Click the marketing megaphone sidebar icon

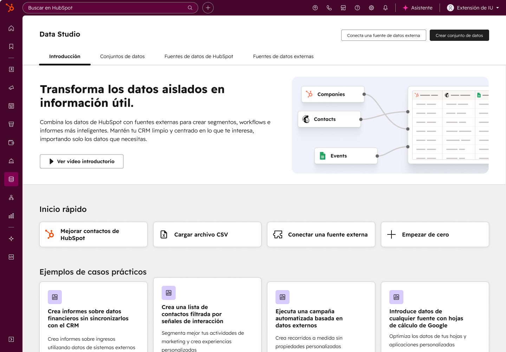11,88
